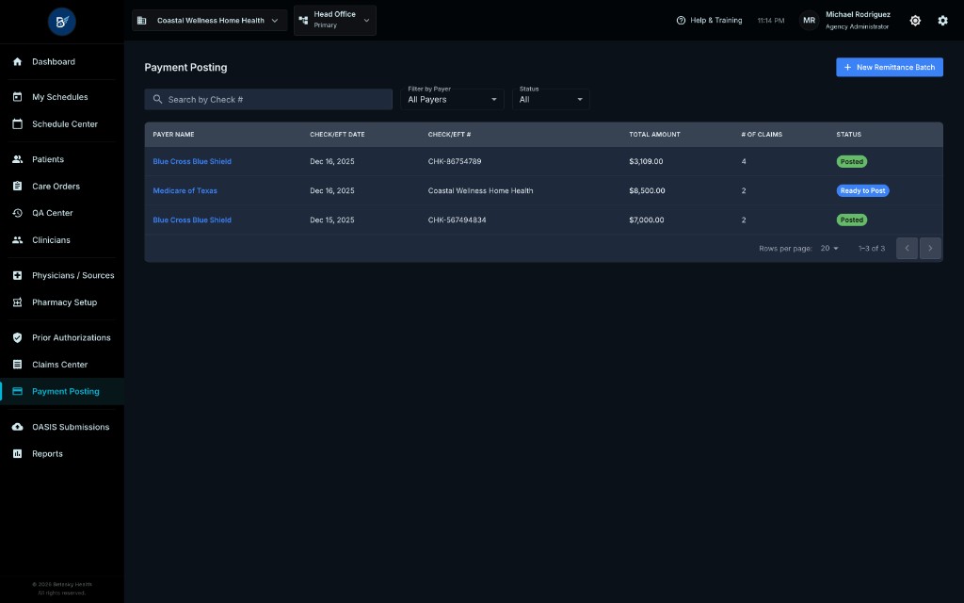The image size is (964, 603).
Task: Click the Prior Authorizations shield icon
Action: [x=17, y=337]
